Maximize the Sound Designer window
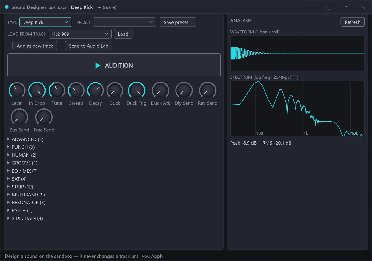Viewport: 372px width, 261px height. [x=329, y=7]
